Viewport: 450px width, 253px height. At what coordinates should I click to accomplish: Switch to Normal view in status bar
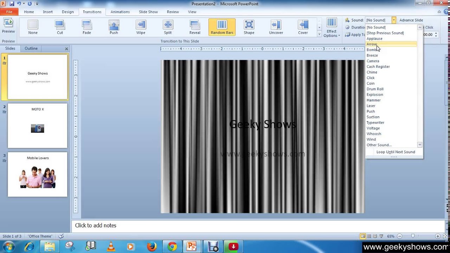(363, 236)
